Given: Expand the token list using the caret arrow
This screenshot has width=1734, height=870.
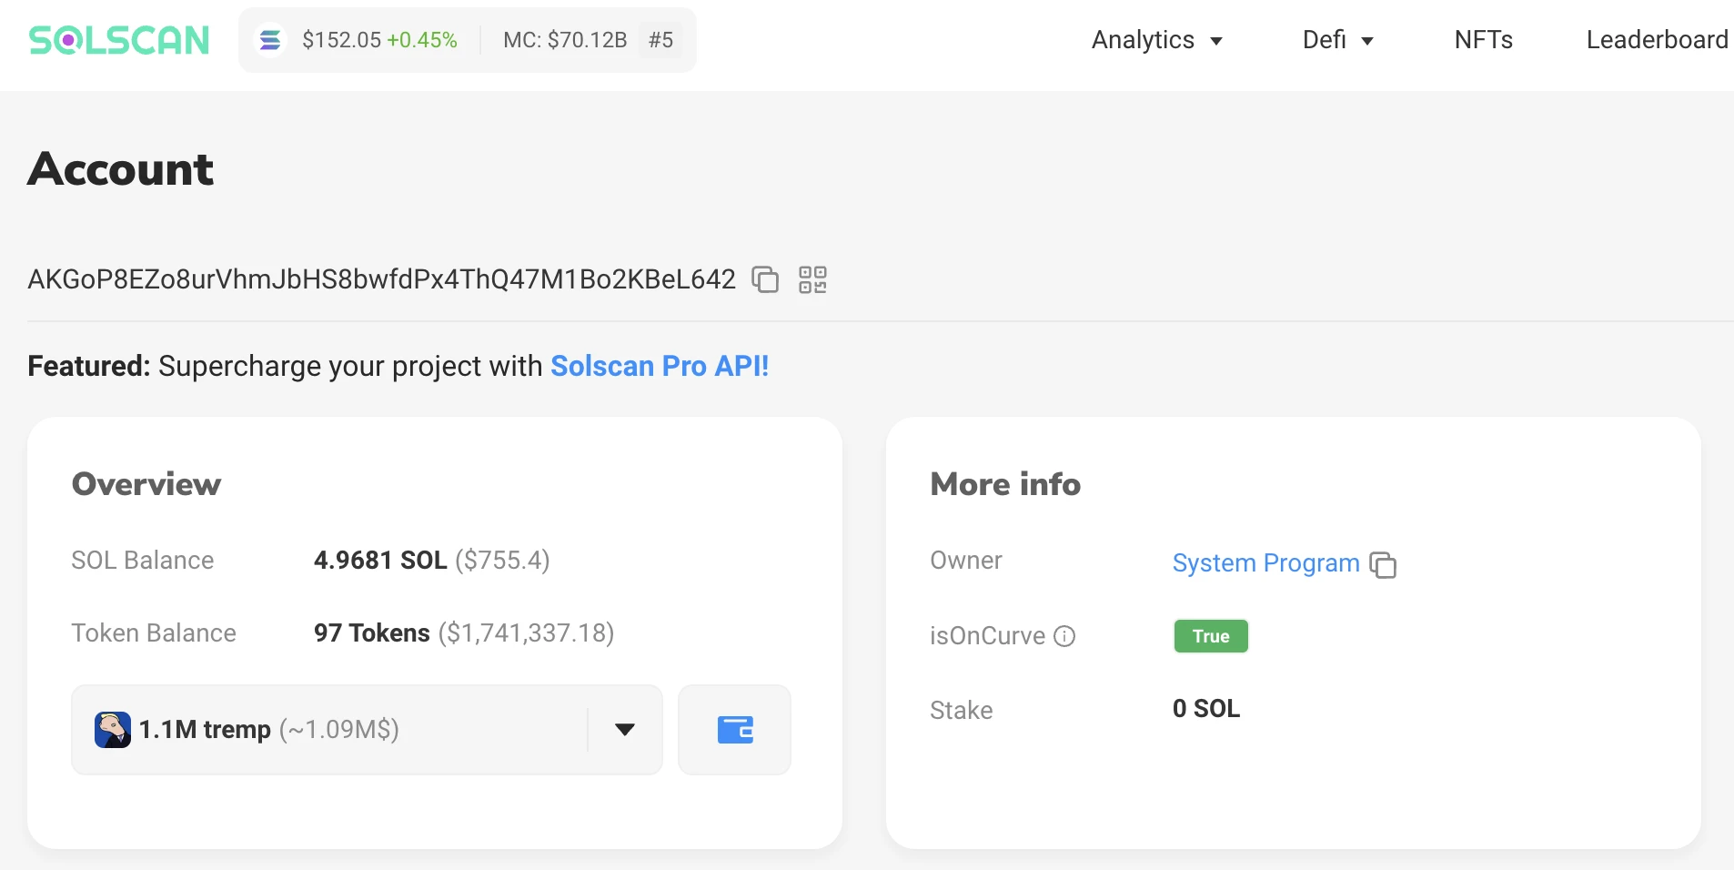Looking at the screenshot, I should pos(624,730).
